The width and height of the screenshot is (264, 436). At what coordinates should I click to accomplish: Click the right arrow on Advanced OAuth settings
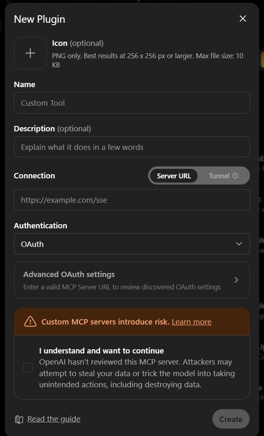tap(236, 280)
